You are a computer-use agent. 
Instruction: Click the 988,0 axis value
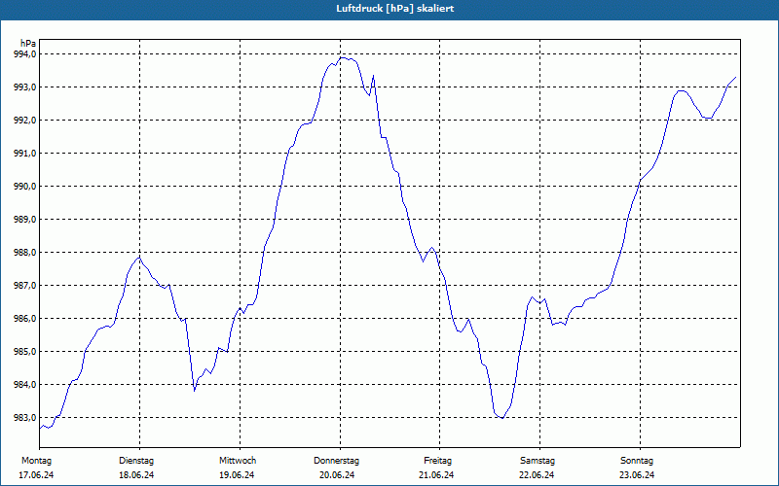tap(25, 253)
